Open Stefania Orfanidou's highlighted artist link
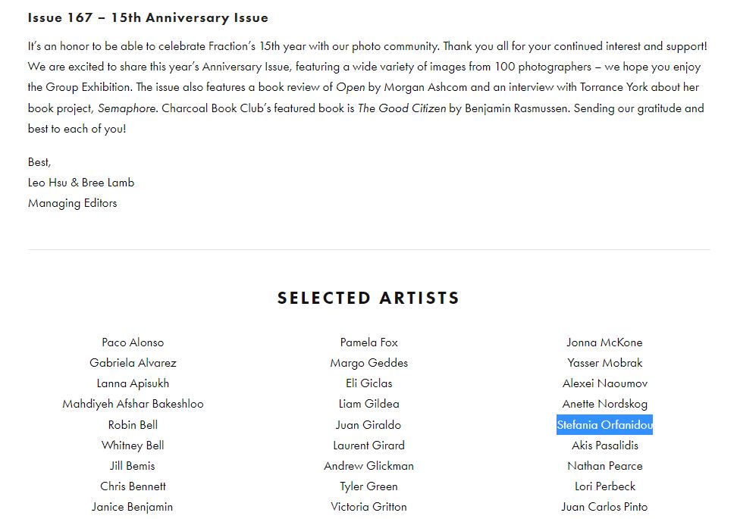 (604, 425)
